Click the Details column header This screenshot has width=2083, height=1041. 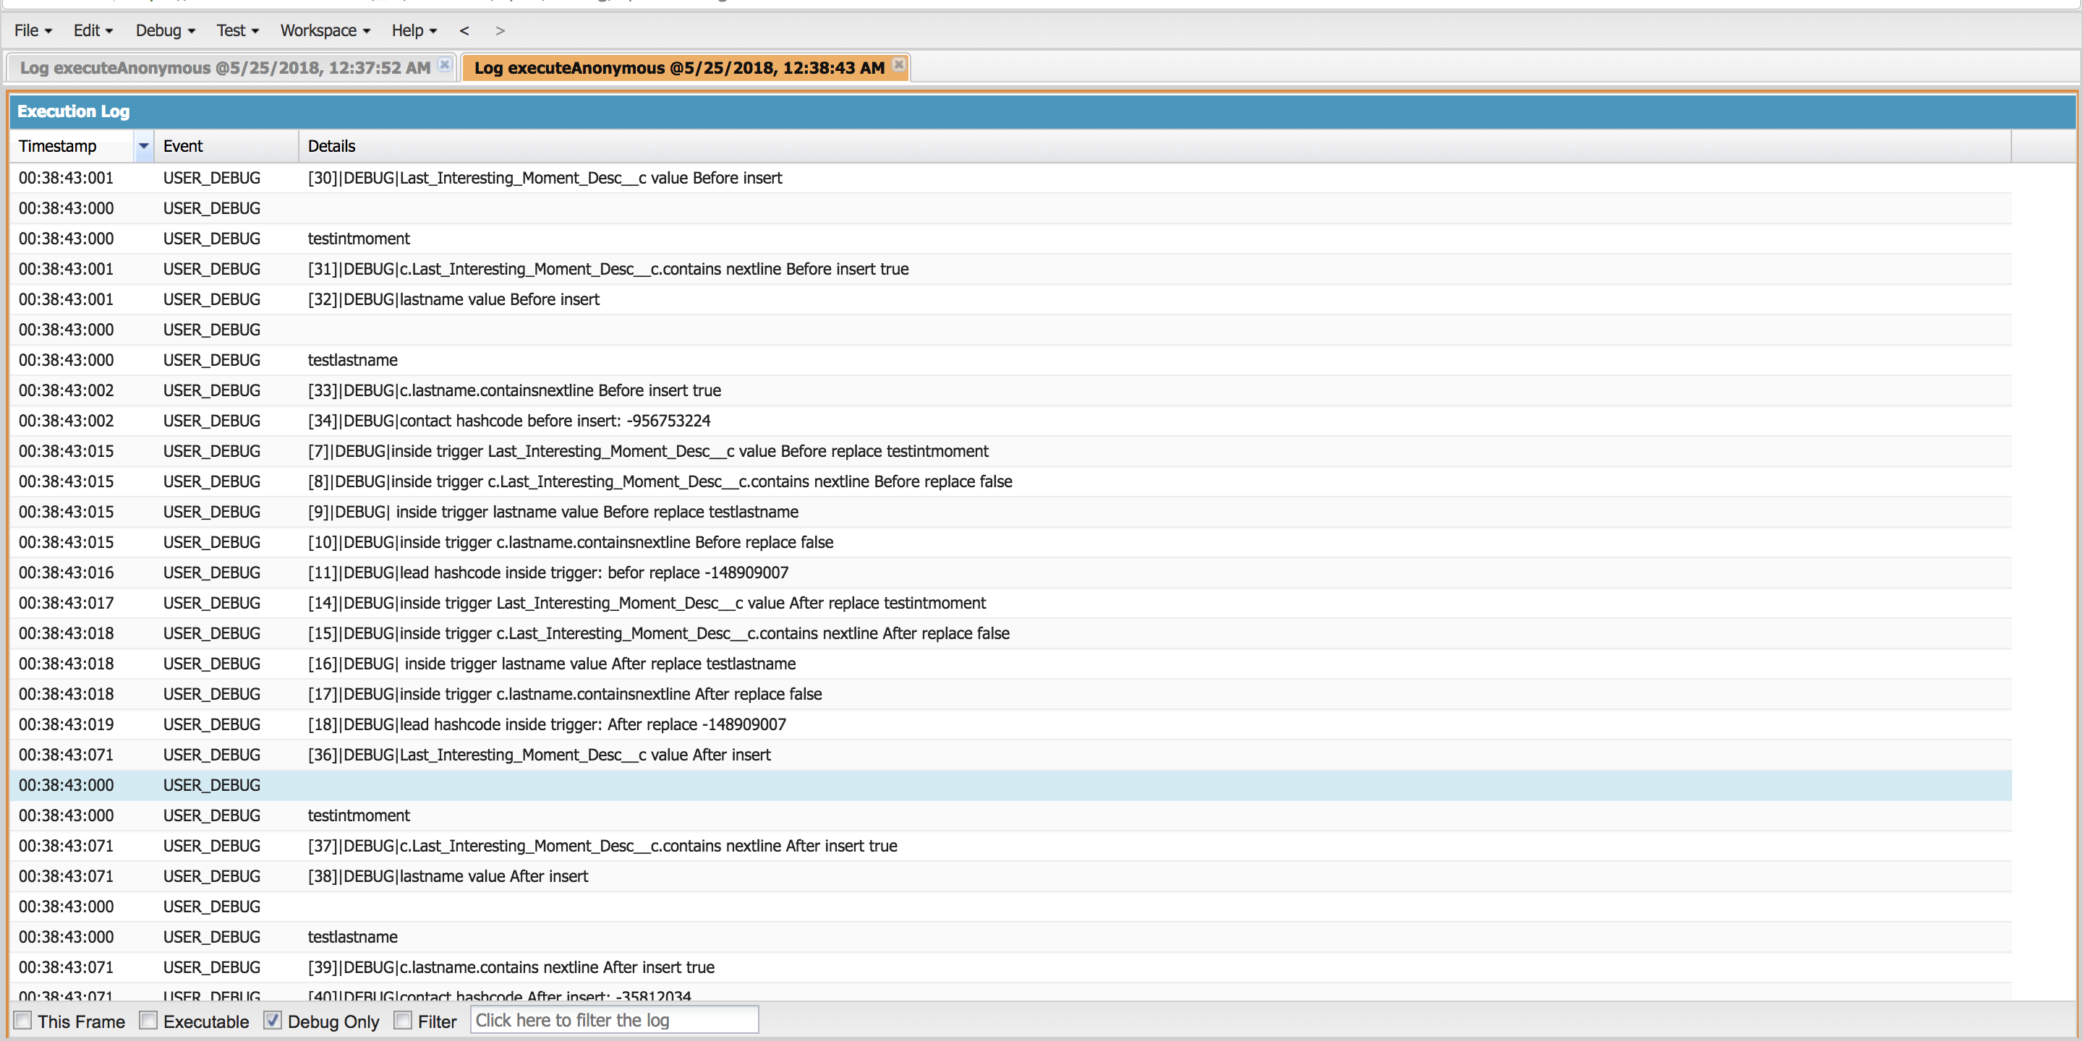(x=331, y=146)
